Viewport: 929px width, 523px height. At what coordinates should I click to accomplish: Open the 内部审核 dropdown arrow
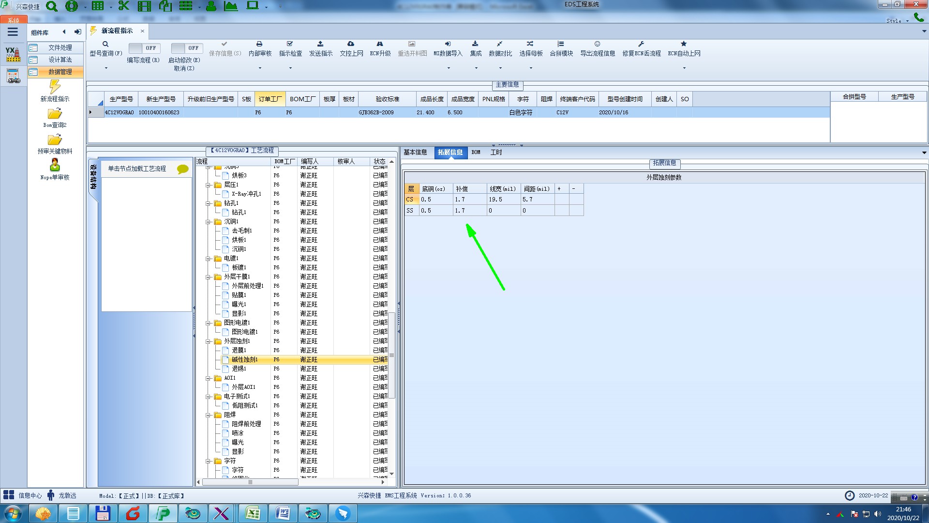tap(260, 68)
